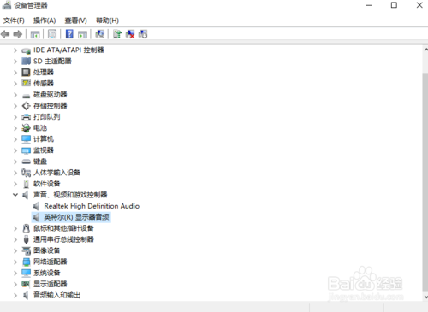Screen dimensions: 428x312
Task: Expand the 显示适配器 node
Action: 15,284
